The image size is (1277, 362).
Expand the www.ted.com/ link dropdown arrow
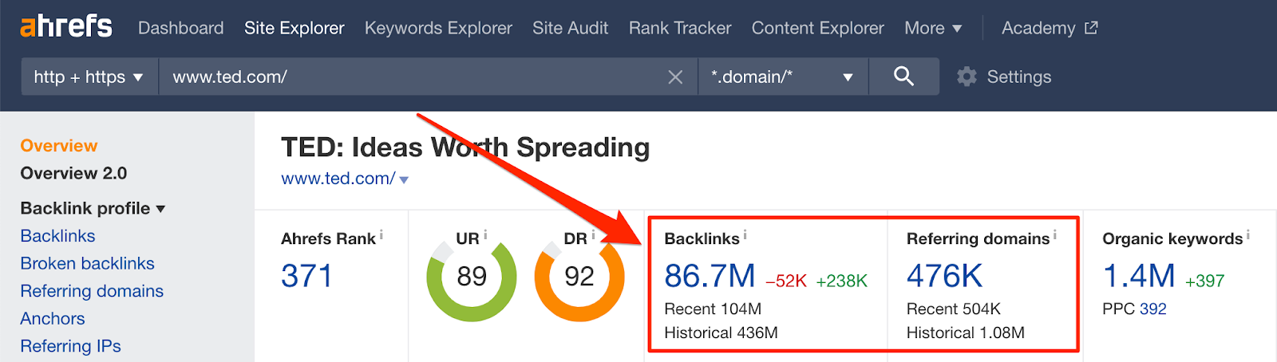point(404,180)
